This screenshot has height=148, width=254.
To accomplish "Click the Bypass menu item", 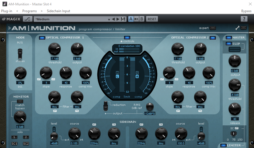I will click(246, 11).
